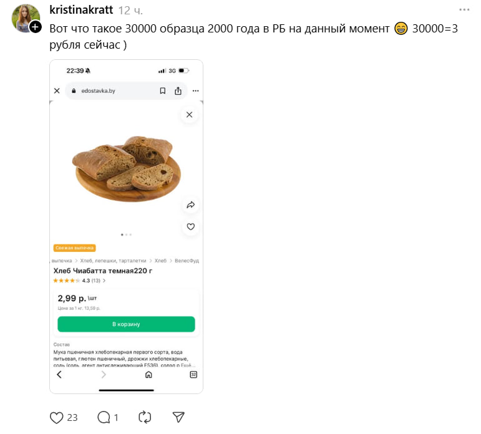Click the image carousel pagination dots

click(126, 234)
